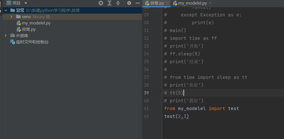
Task: Click the code folding marker at line 40
Action: [x=162, y=100]
